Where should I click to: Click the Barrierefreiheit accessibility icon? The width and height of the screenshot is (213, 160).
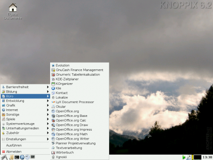(4, 87)
